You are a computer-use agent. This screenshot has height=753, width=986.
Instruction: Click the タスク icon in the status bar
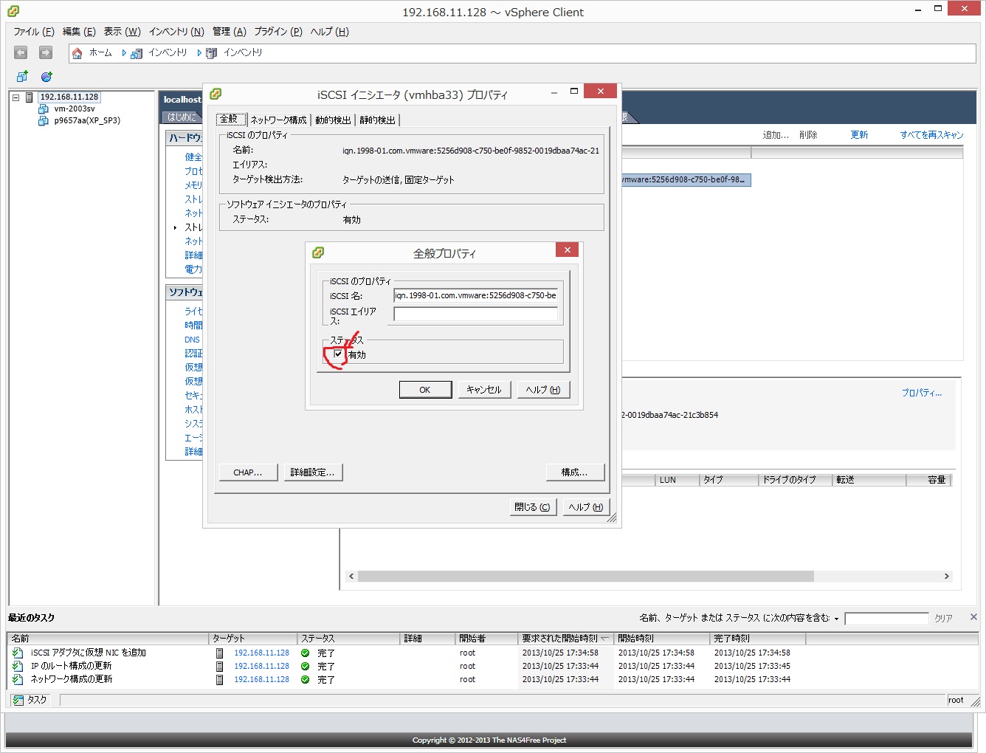(x=18, y=701)
